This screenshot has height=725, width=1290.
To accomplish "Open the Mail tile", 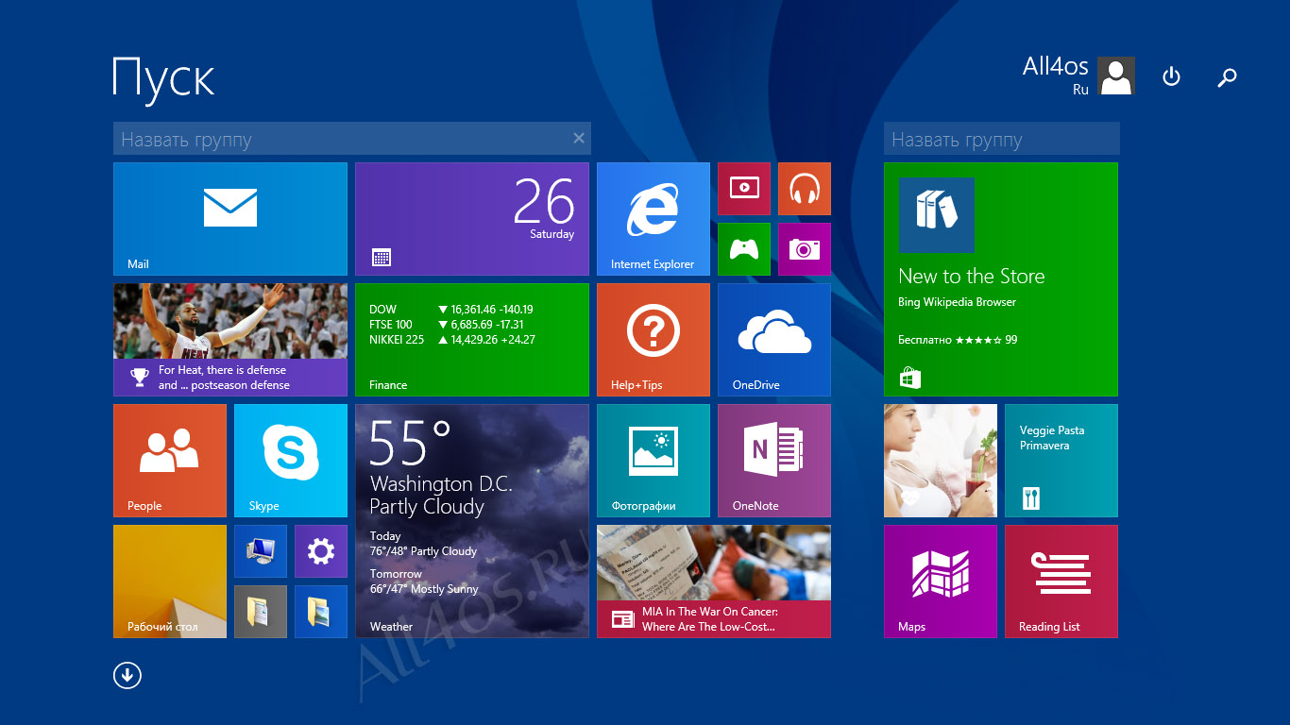I will 230,219.
